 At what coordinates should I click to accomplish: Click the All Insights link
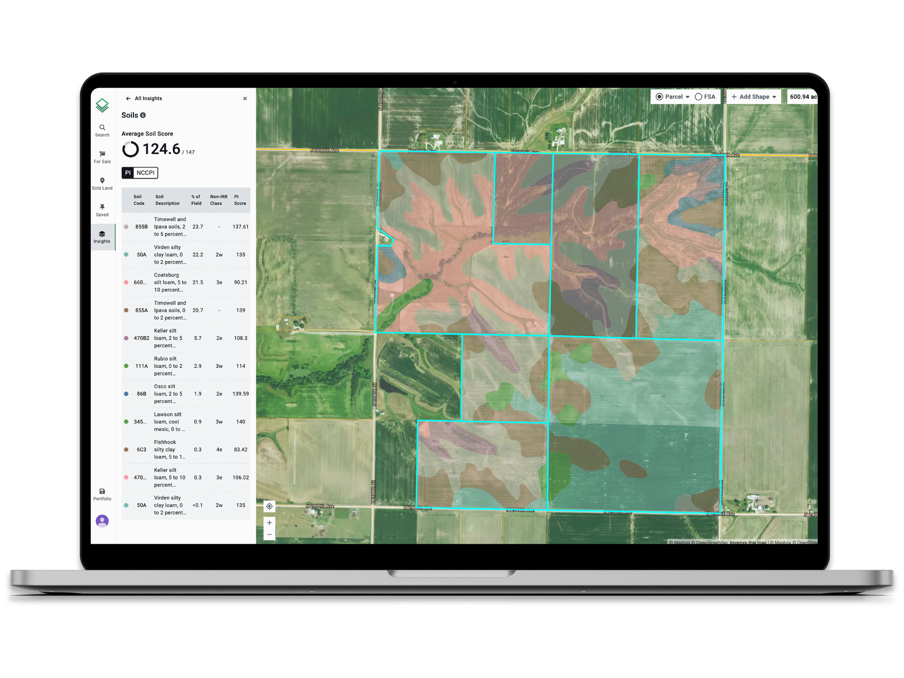coord(148,99)
